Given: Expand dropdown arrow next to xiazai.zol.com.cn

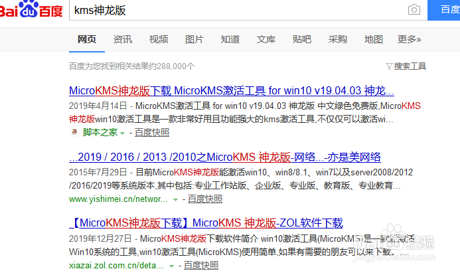Looking at the screenshot, I should (x=172, y=266).
